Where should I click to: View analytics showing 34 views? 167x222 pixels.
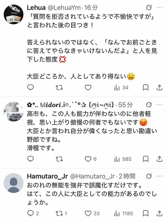point(121,88)
